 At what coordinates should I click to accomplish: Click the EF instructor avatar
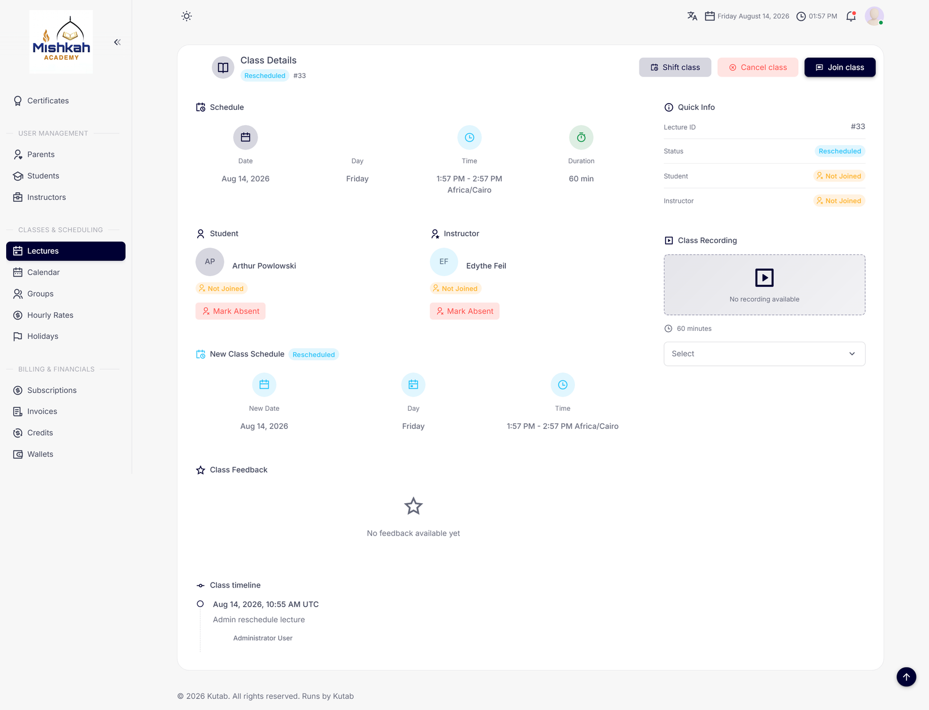[444, 262]
